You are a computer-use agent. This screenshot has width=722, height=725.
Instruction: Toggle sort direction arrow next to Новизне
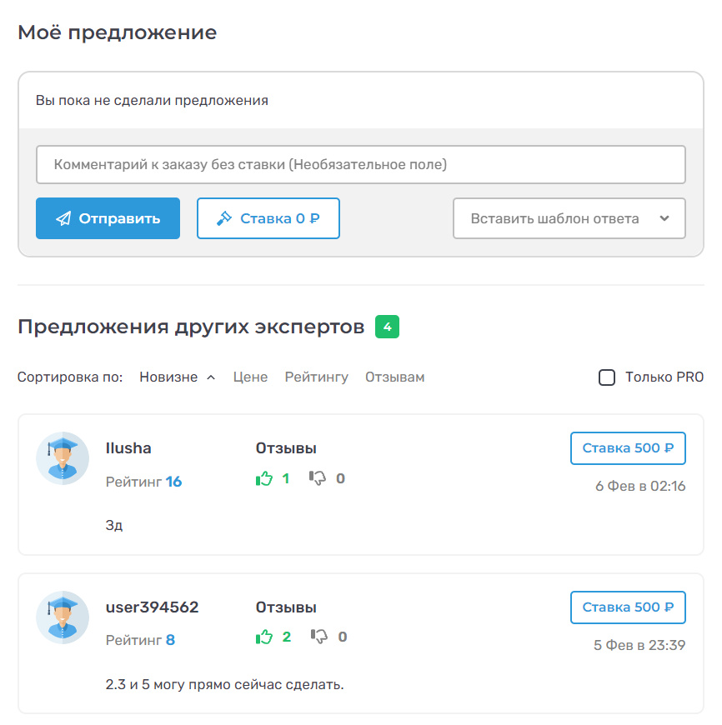(211, 377)
